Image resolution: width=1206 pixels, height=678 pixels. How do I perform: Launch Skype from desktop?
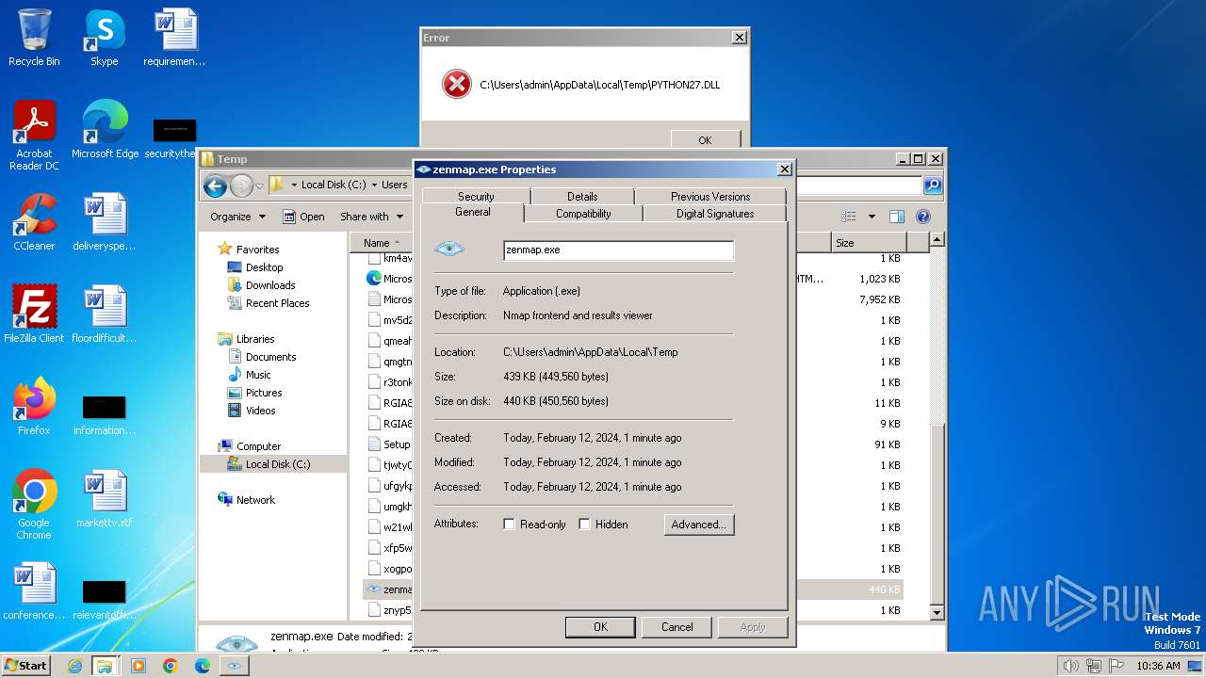(104, 38)
